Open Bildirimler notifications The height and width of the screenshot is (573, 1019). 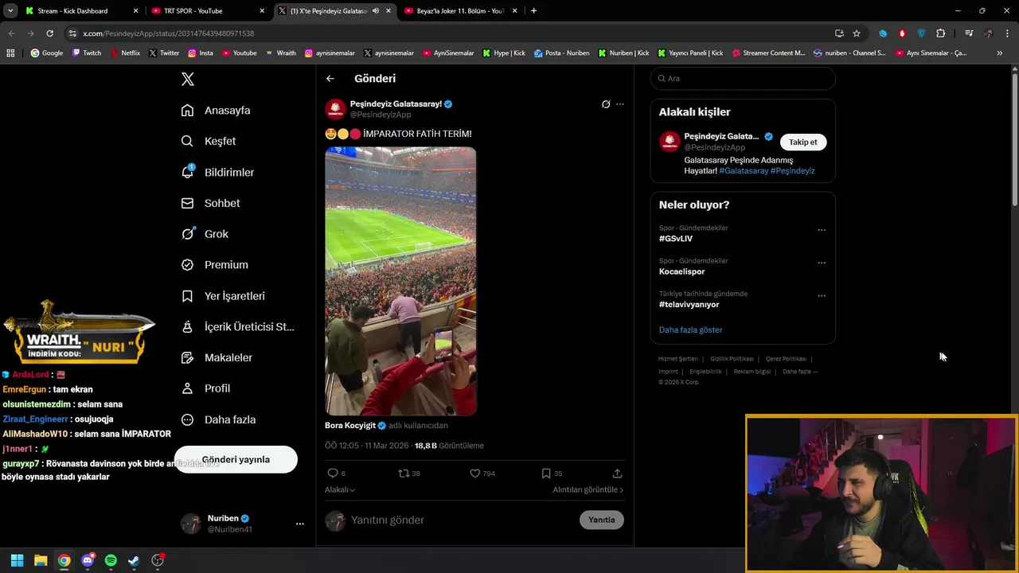[217, 172]
